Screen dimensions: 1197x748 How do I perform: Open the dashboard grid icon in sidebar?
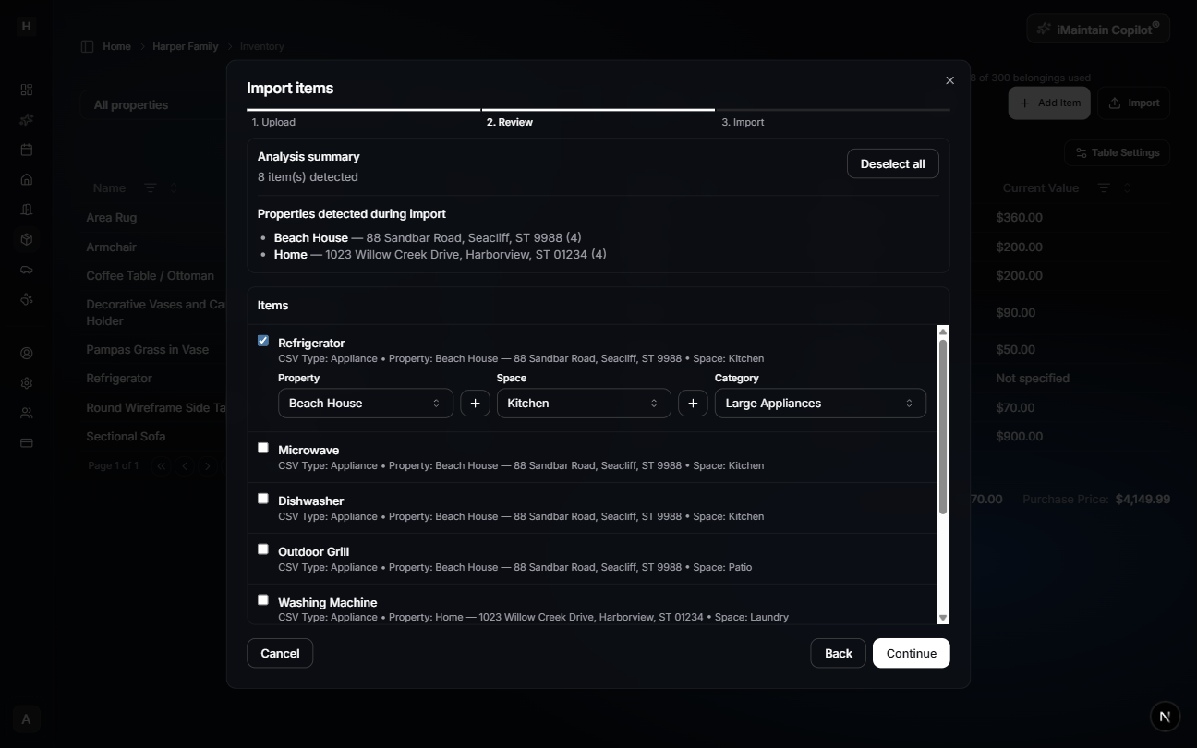pyautogui.click(x=27, y=90)
